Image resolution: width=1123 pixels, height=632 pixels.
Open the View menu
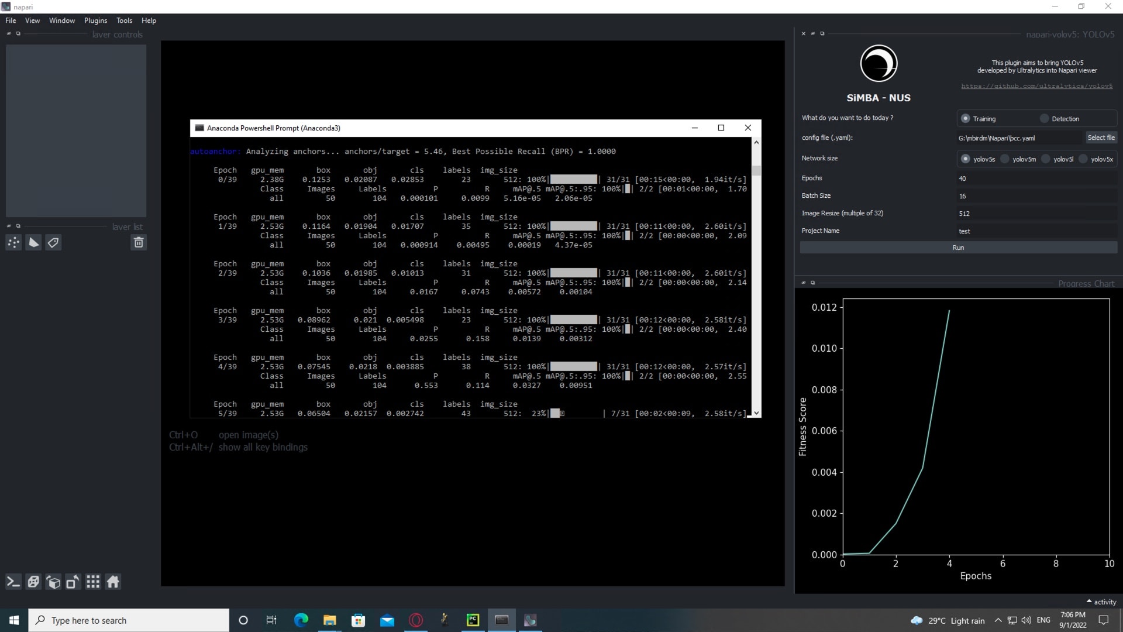[x=32, y=20]
